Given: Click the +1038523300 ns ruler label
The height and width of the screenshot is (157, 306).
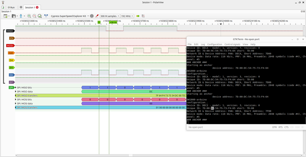Looking at the screenshot, I should 29,21.
